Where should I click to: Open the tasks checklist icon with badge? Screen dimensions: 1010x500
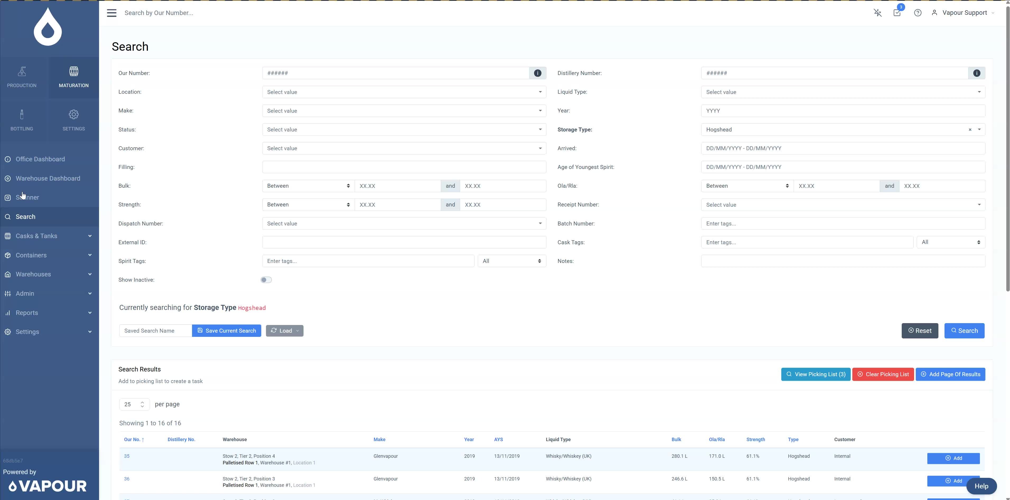(x=897, y=13)
